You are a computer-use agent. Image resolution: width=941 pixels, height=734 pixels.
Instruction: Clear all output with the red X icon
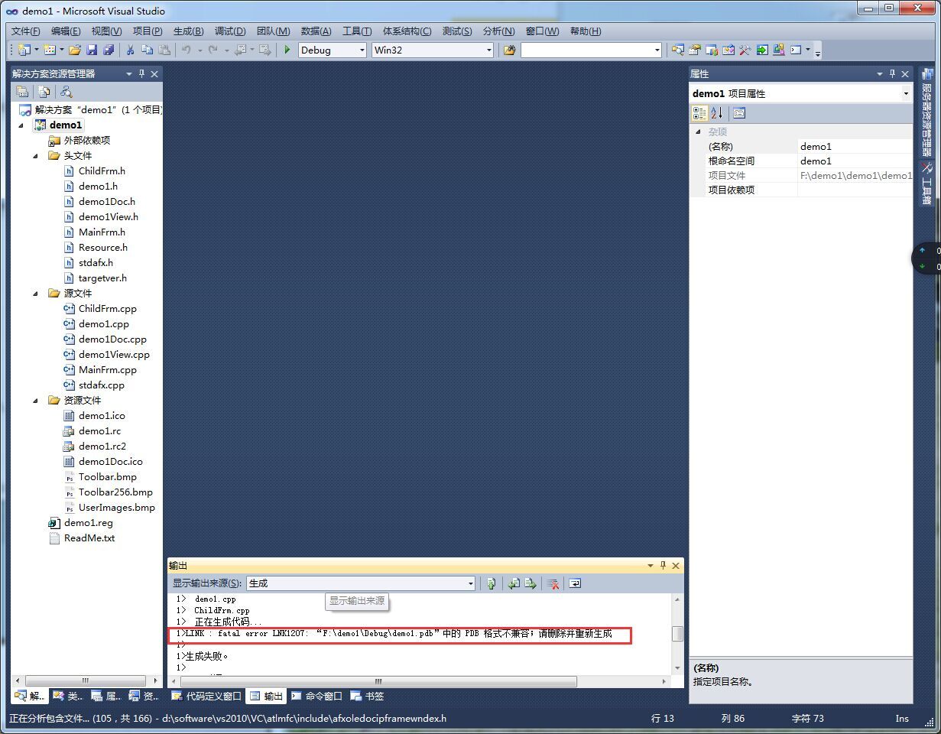553,583
